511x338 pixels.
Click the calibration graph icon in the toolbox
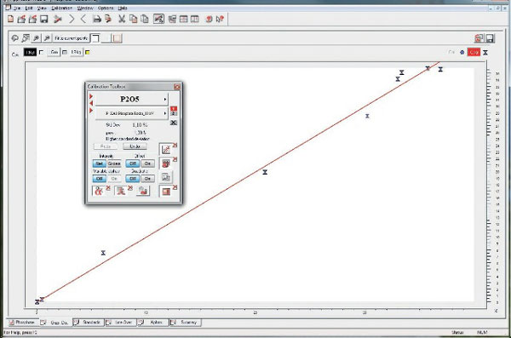166,149
